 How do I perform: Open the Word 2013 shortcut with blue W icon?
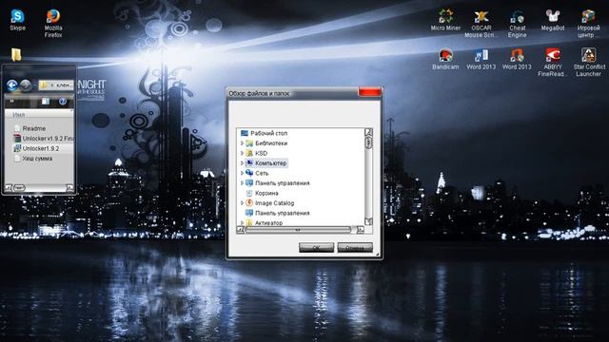481,59
